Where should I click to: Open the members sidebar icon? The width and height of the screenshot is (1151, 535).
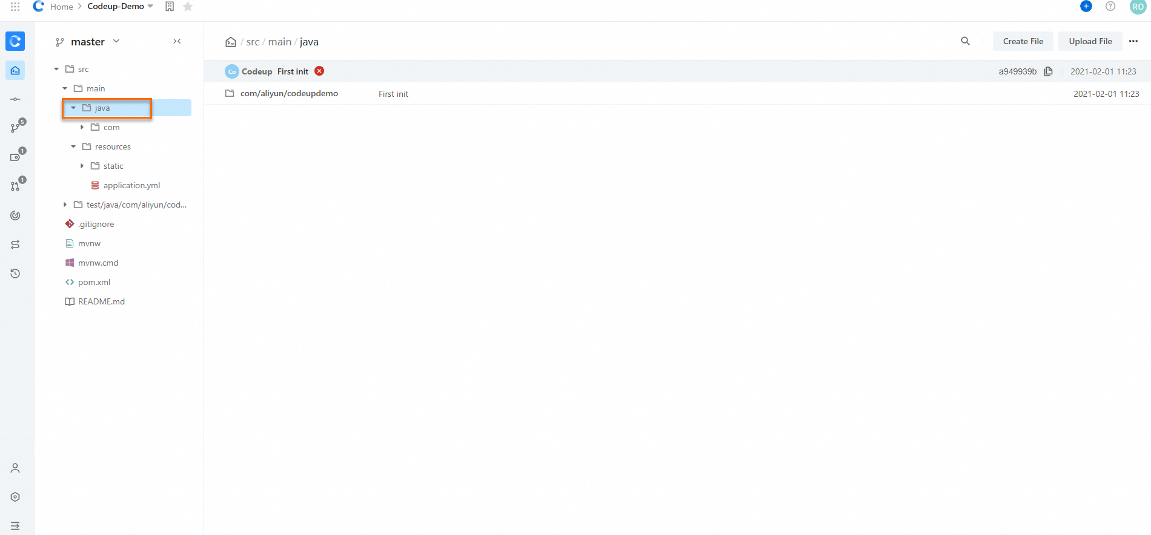click(x=15, y=468)
